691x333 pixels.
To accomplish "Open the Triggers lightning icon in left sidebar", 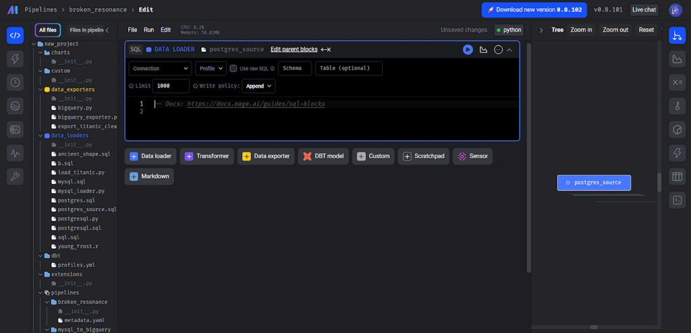I will tap(15, 59).
